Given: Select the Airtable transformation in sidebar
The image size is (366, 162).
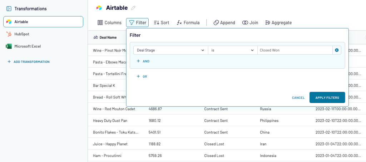Looking at the screenshot, I should pyautogui.click(x=43, y=22).
